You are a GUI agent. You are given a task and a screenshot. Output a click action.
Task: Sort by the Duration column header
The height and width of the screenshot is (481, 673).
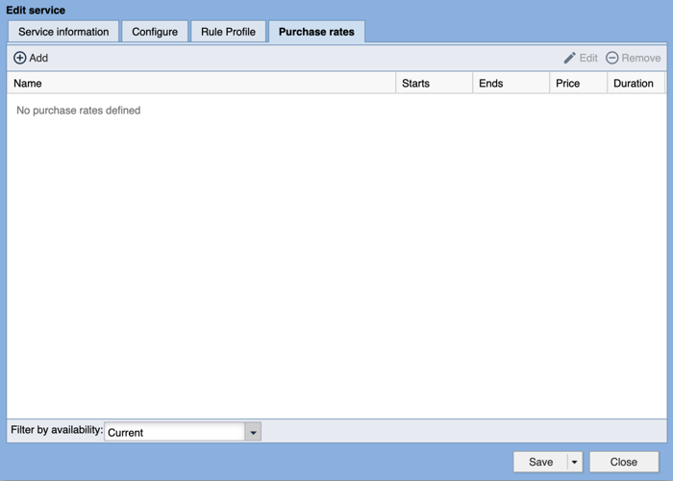[x=636, y=84]
